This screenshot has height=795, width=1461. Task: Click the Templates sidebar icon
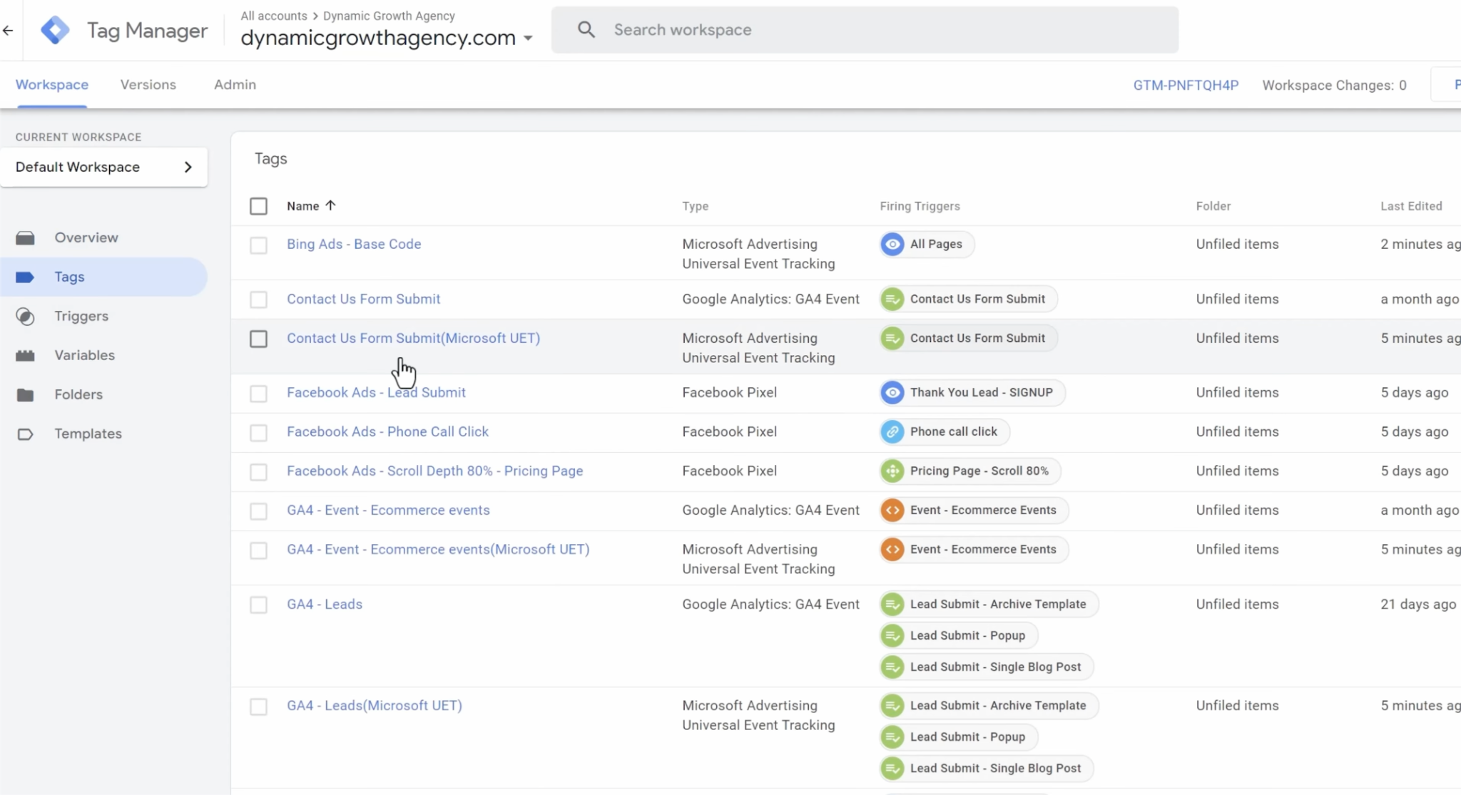point(25,434)
